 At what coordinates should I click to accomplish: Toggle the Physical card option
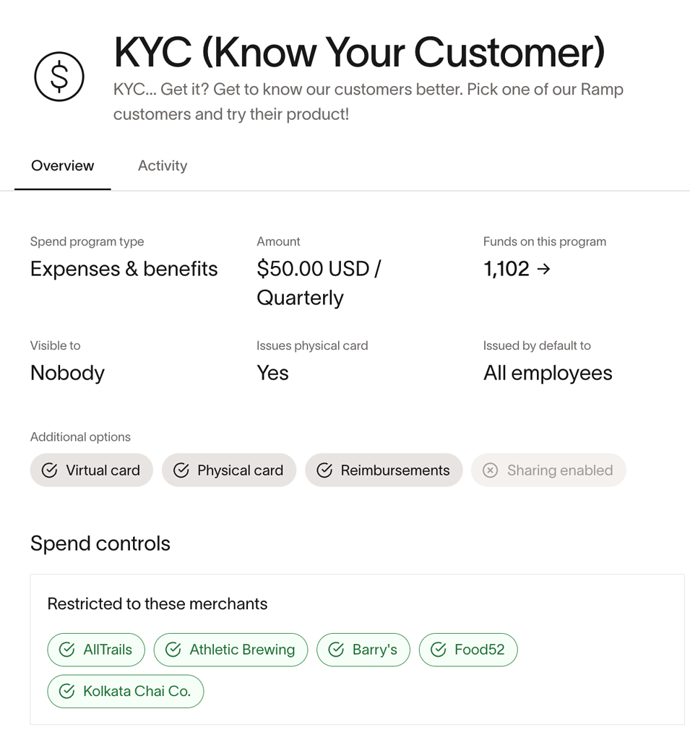tap(229, 470)
